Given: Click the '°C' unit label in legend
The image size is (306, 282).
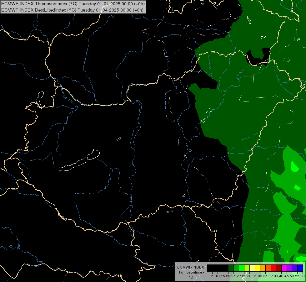Looking at the screenshot, I should [191, 277].
